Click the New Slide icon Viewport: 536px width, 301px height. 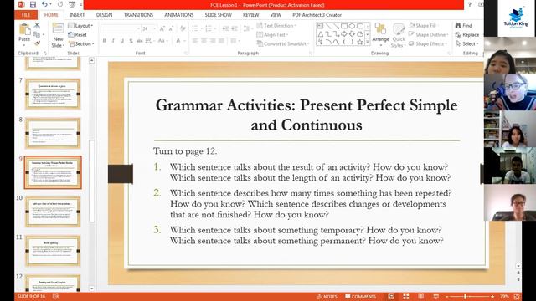[58, 28]
